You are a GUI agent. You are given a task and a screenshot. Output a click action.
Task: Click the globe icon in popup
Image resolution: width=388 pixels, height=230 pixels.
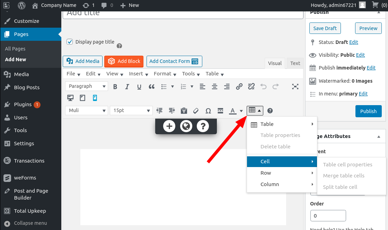186,126
